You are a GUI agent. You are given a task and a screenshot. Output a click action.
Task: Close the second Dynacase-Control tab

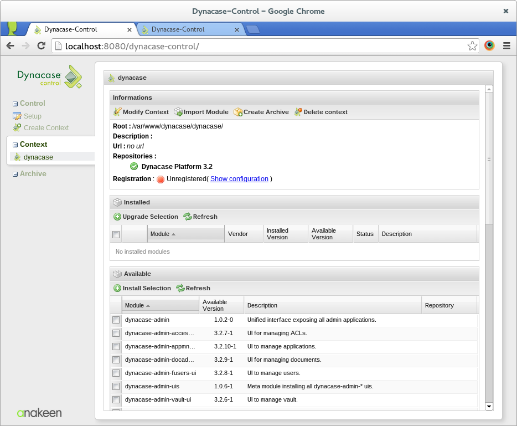click(x=237, y=30)
